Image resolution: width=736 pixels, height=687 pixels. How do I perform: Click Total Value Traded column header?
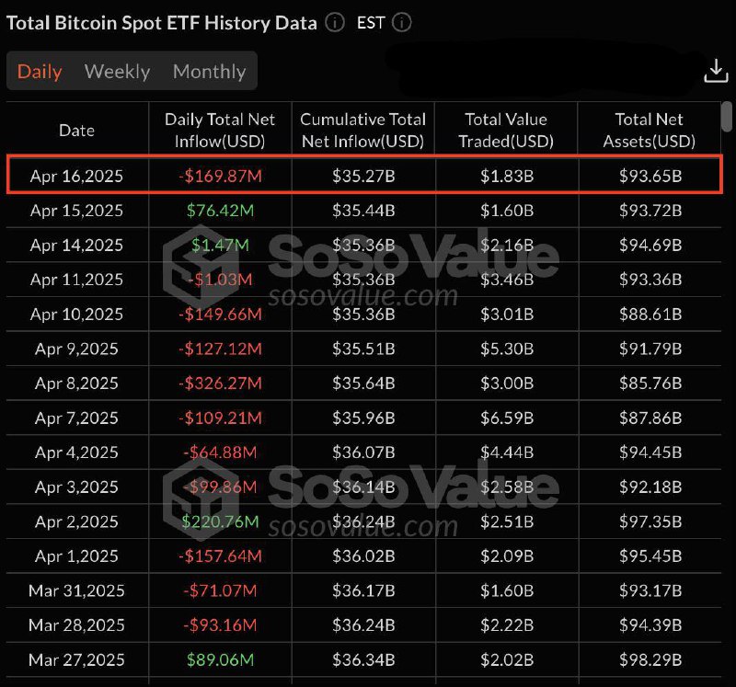click(506, 130)
